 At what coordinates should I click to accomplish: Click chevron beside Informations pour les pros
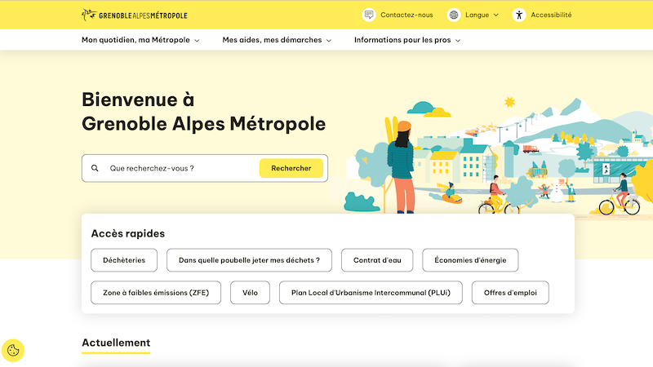click(458, 41)
